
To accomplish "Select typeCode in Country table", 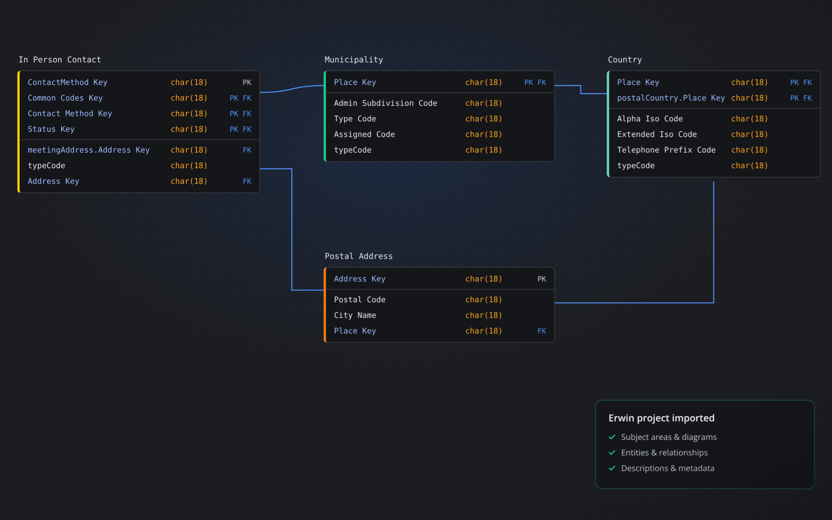I will [714, 165].
